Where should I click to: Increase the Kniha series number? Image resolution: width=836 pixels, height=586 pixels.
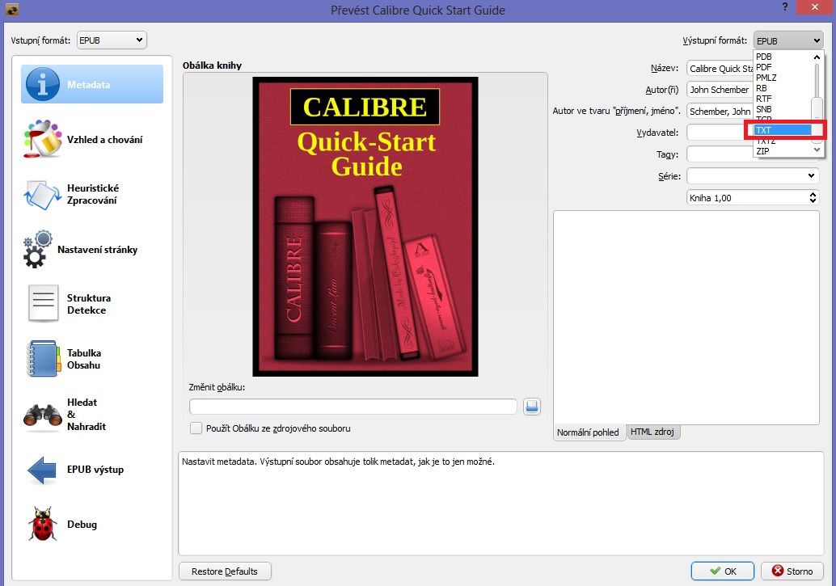tap(813, 194)
